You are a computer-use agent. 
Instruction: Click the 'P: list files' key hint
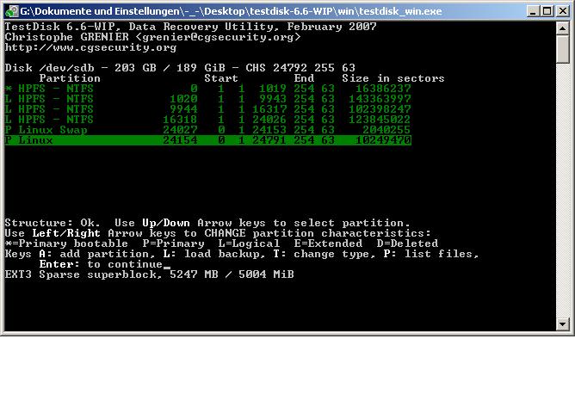[431, 254]
